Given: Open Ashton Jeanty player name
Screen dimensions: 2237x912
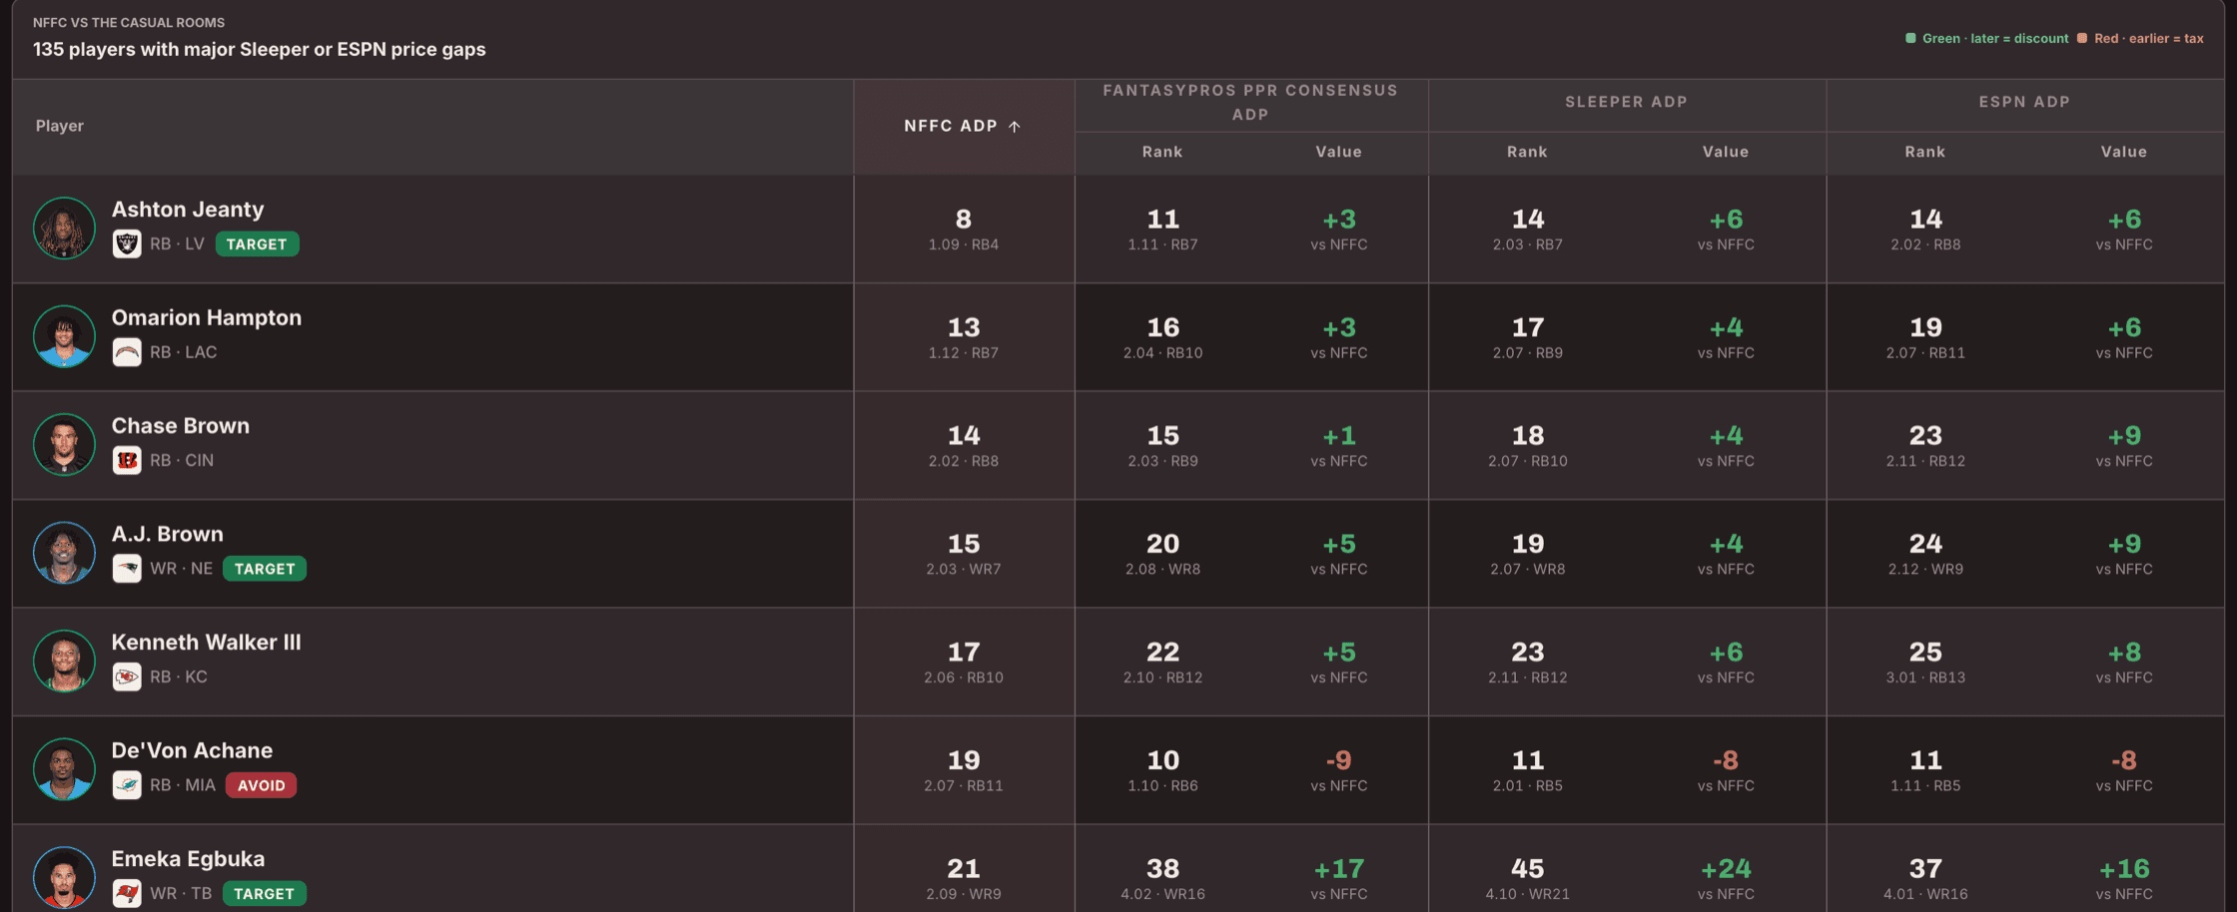Looking at the screenshot, I should tap(188, 210).
